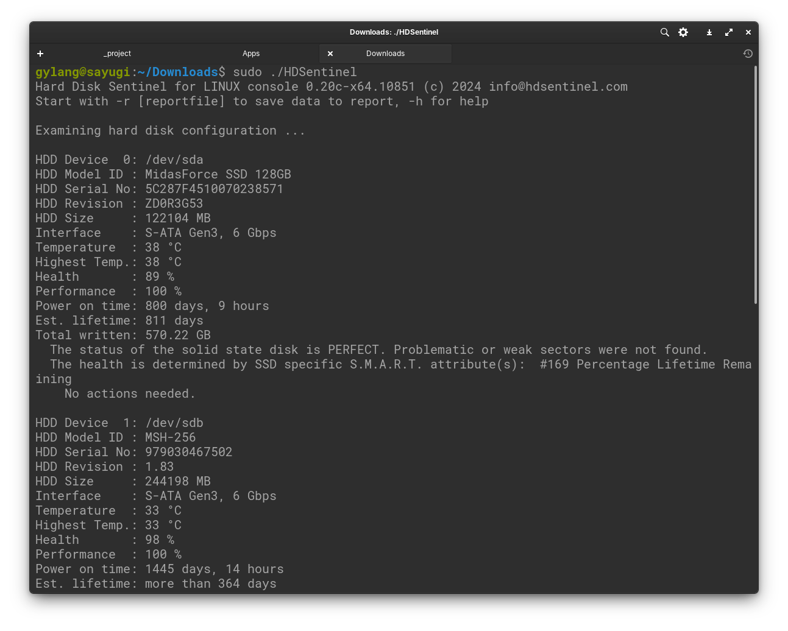
Task: Select the Downloads tab
Action: point(385,54)
